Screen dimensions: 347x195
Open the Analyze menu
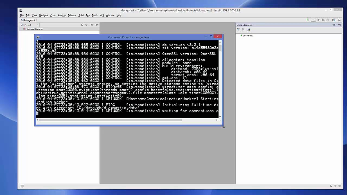(62, 15)
